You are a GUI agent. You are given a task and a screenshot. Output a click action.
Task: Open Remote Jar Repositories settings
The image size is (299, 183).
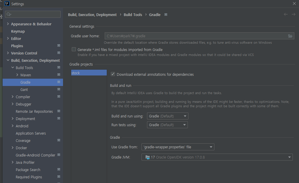click(34, 111)
